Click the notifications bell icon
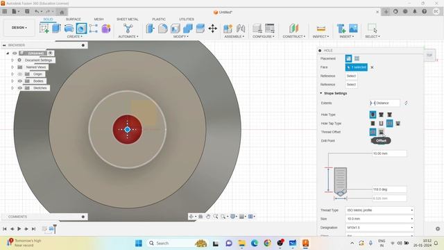Viewport: 444px width, 250px height. tap(415, 12)
